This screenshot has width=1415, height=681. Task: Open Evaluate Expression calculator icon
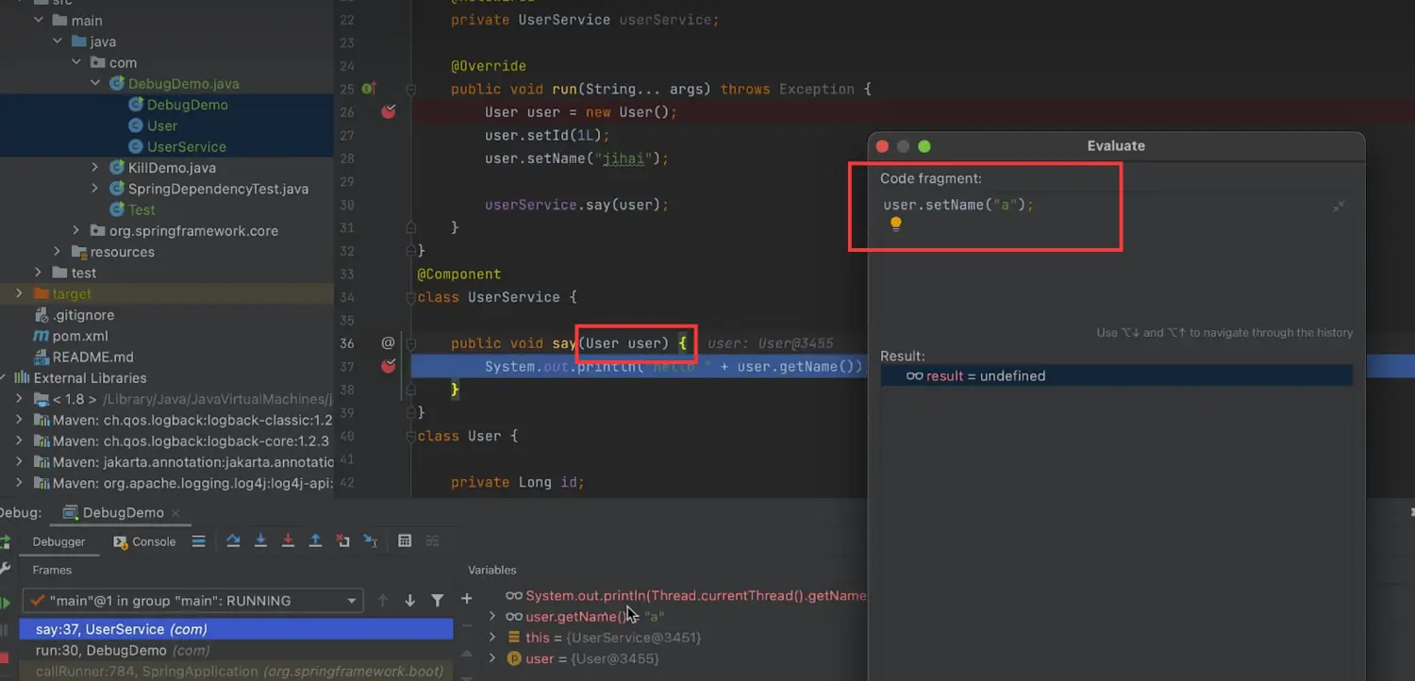pyautogui.click(x=405, y=540)
